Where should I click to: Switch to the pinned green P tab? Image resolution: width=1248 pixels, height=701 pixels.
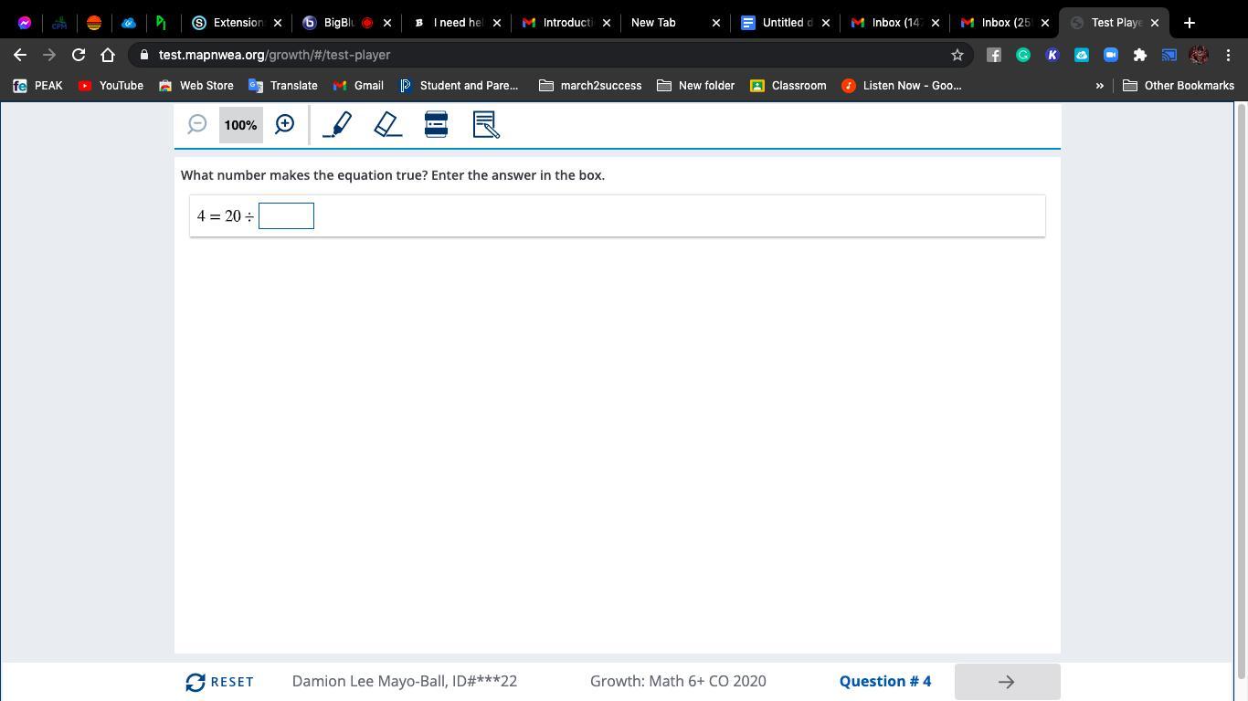(x=162, y=23)
